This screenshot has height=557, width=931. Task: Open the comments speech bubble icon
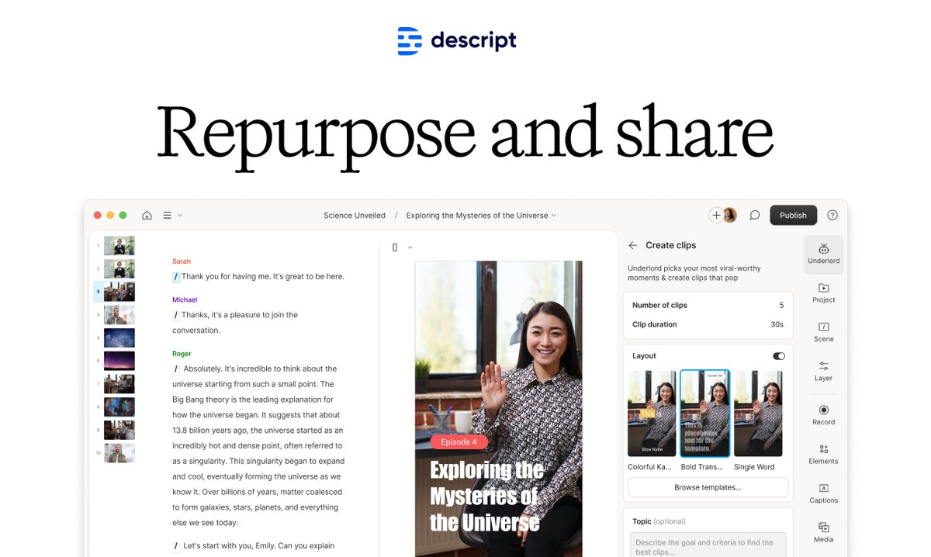point(754,215)
